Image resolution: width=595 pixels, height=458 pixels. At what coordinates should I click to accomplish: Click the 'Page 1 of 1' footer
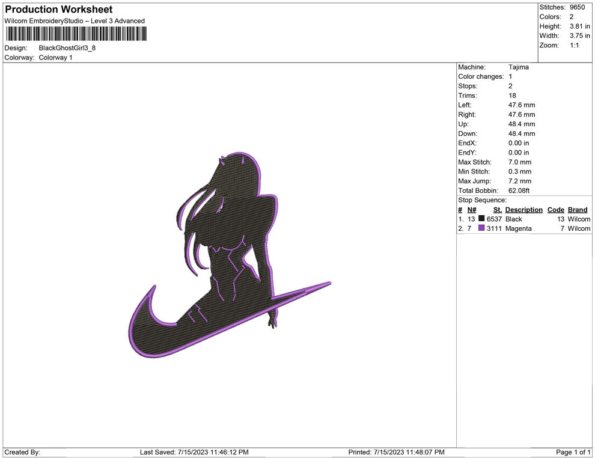pyautogui.click(x=573, y=452)
